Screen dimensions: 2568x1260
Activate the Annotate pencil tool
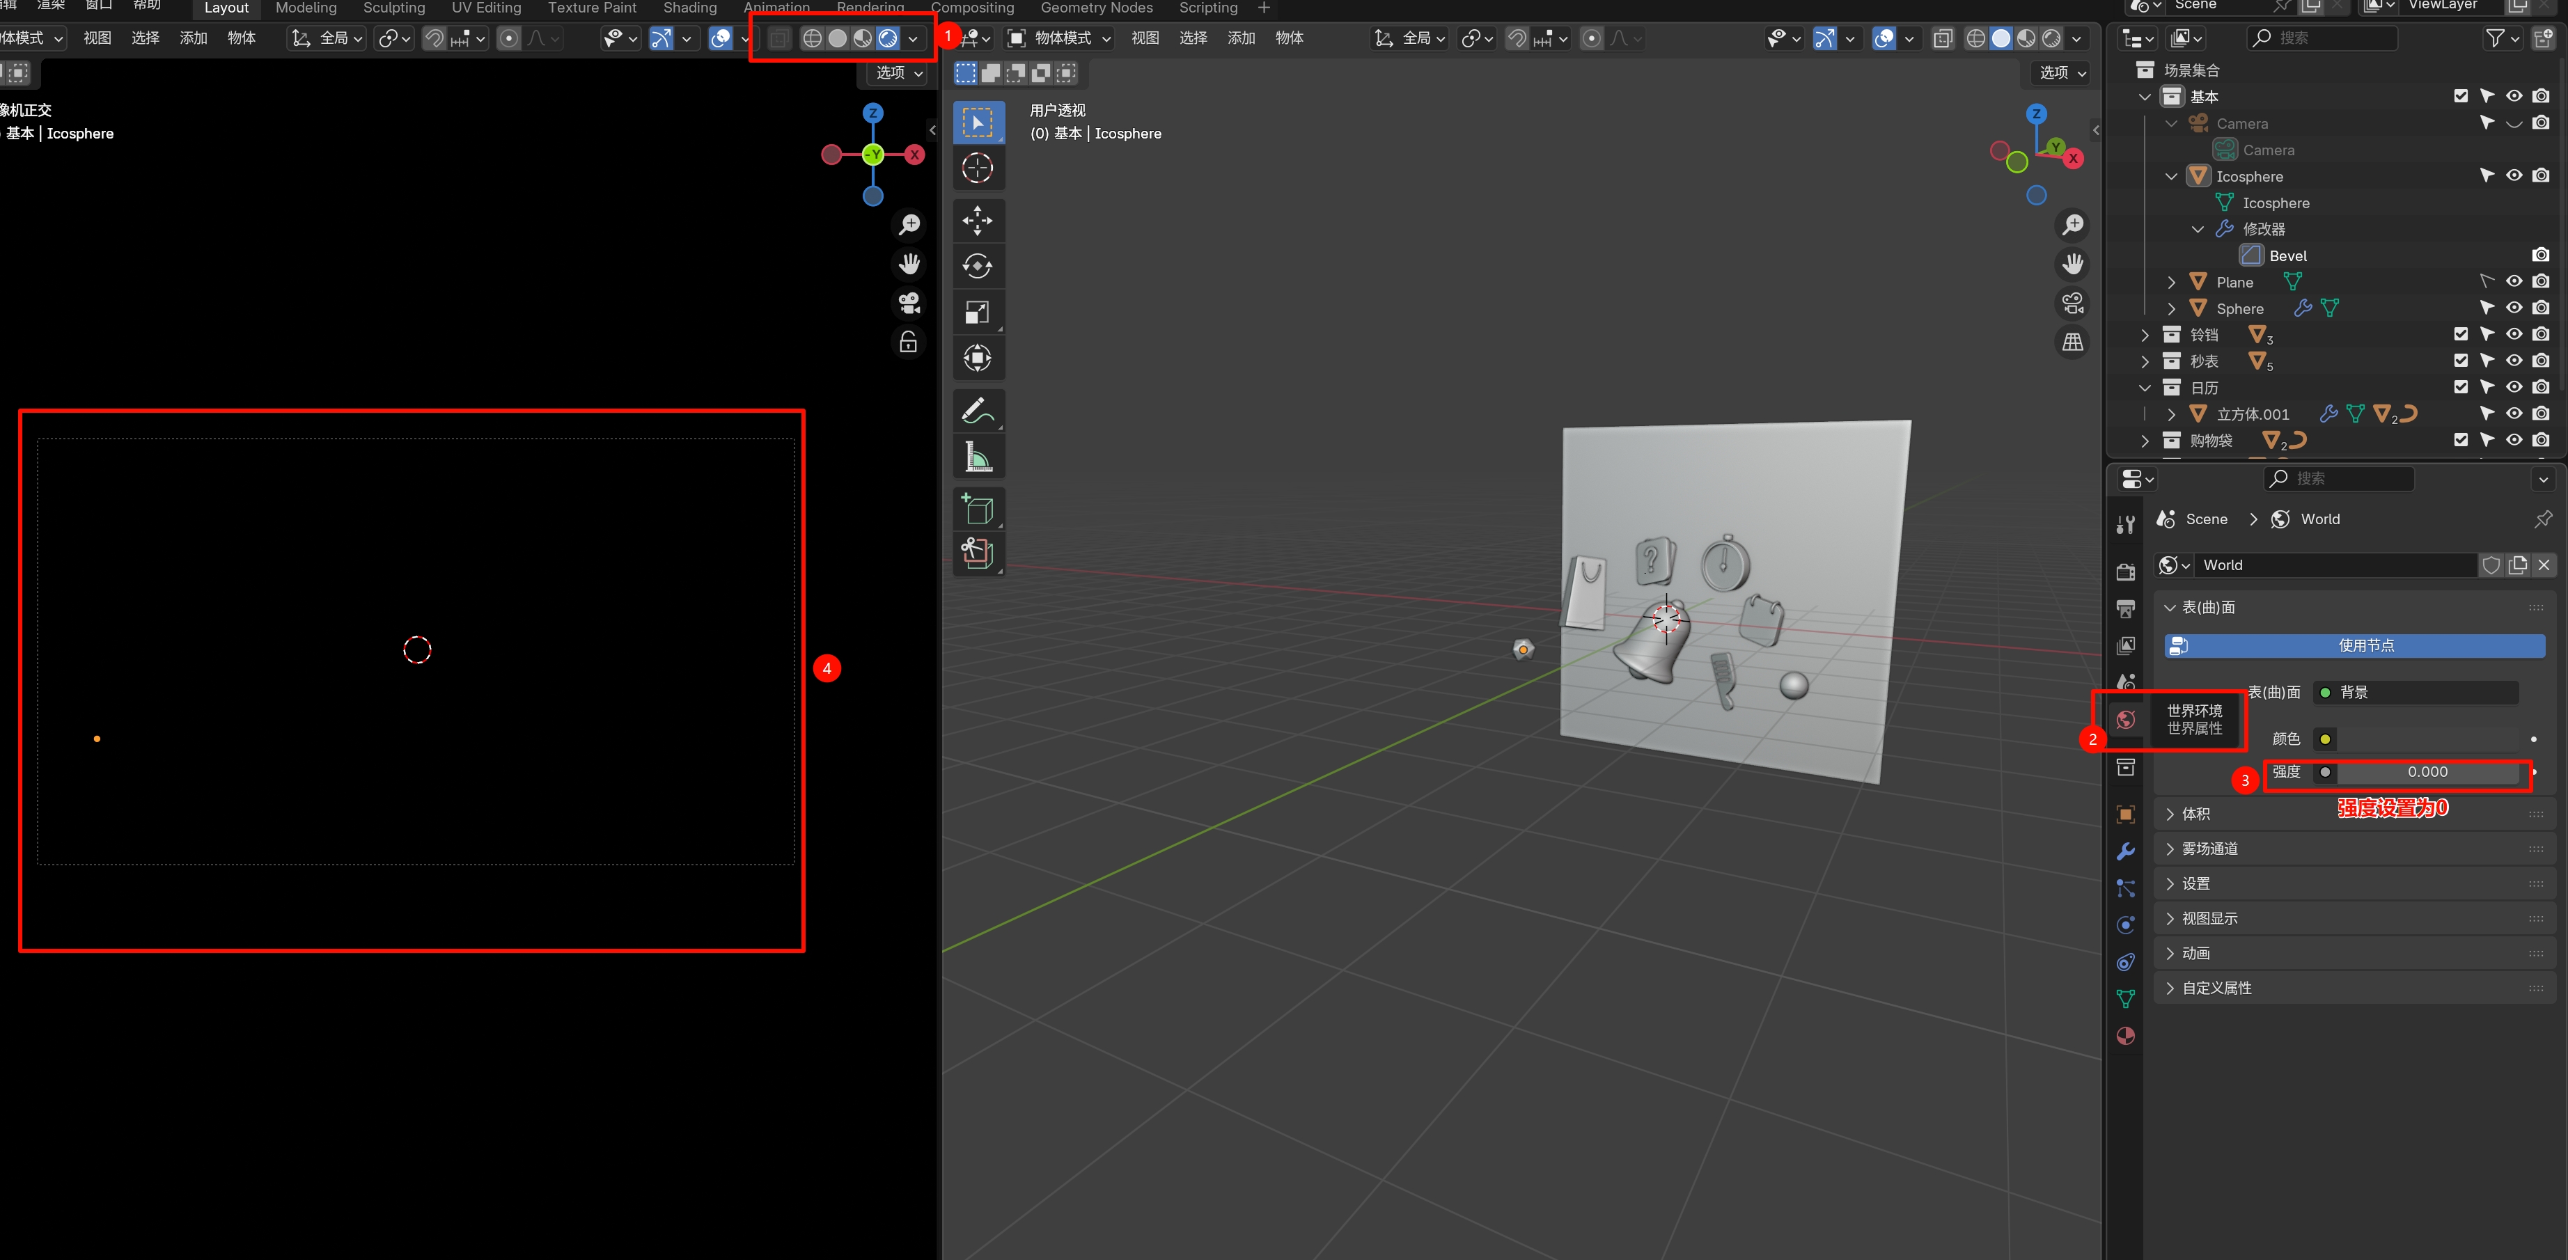click(977, 411)
